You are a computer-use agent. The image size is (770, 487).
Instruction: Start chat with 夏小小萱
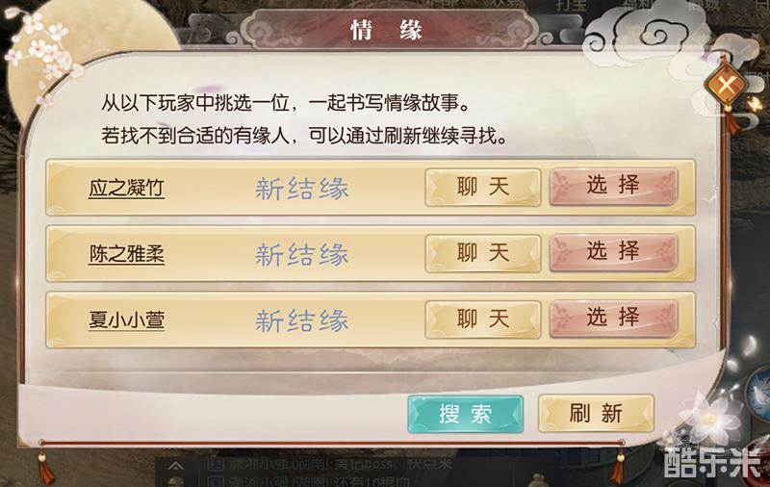[483, 320]
